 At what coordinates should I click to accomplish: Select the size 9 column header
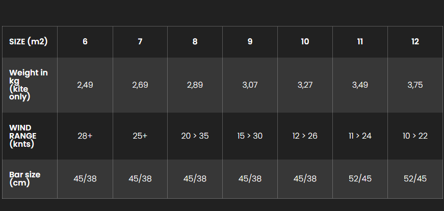250,42
